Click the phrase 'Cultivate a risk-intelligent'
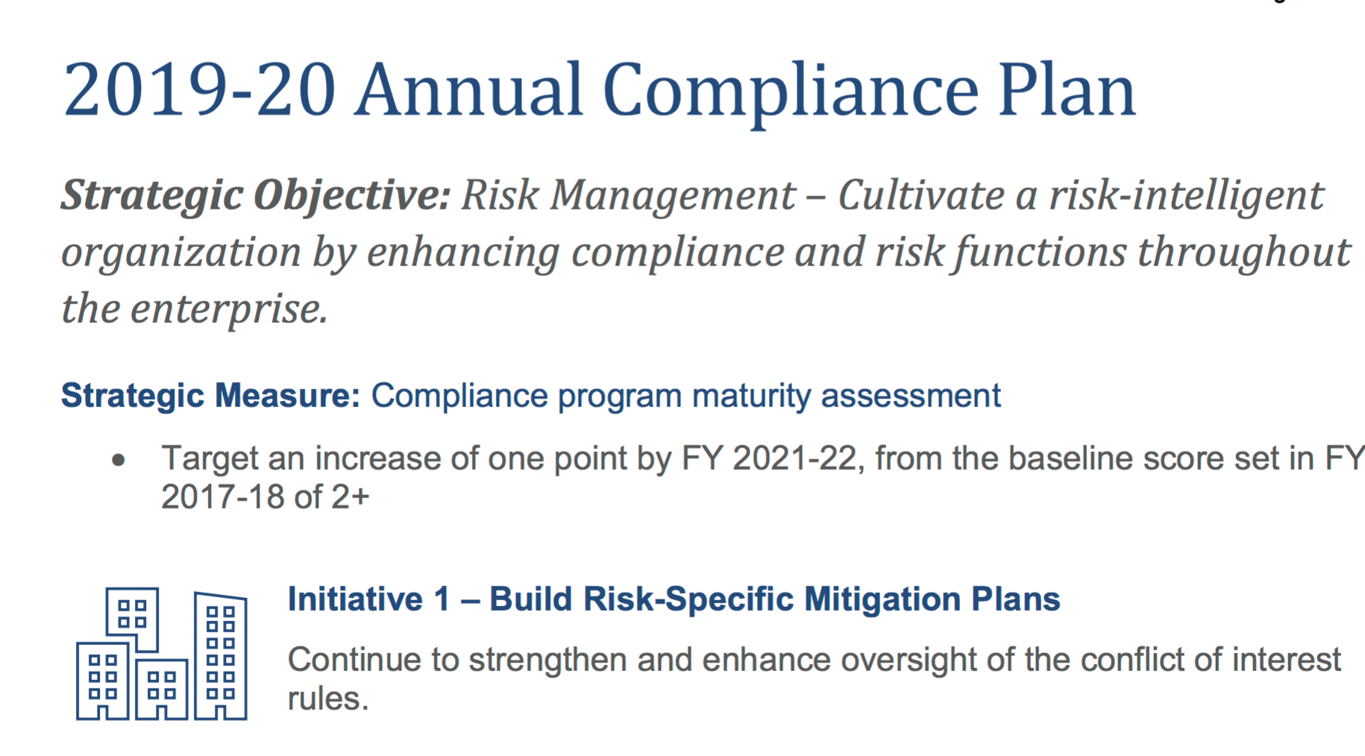Screen dimensions: 1365x756 1081,196
